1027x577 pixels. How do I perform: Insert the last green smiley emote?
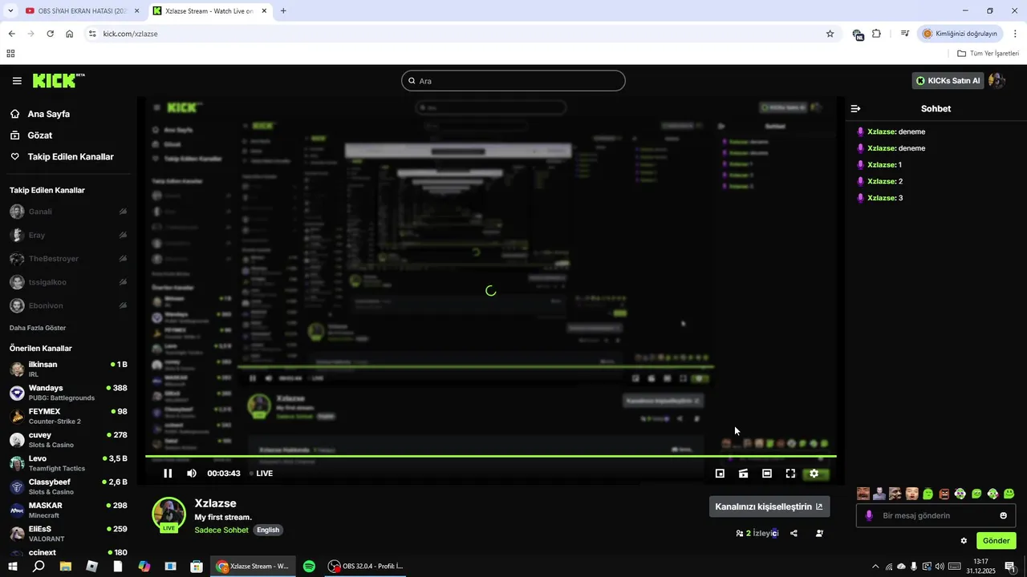point(1009,494)
